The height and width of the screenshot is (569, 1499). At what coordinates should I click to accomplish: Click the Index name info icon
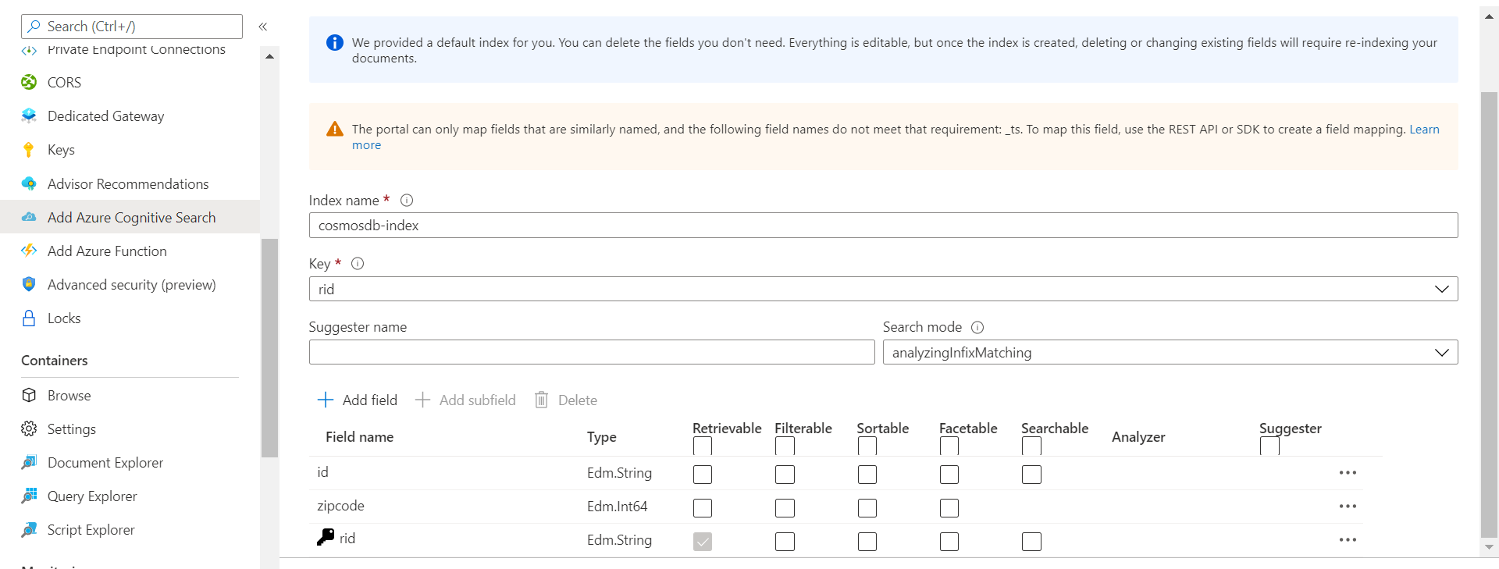click(x=407, y=201)
